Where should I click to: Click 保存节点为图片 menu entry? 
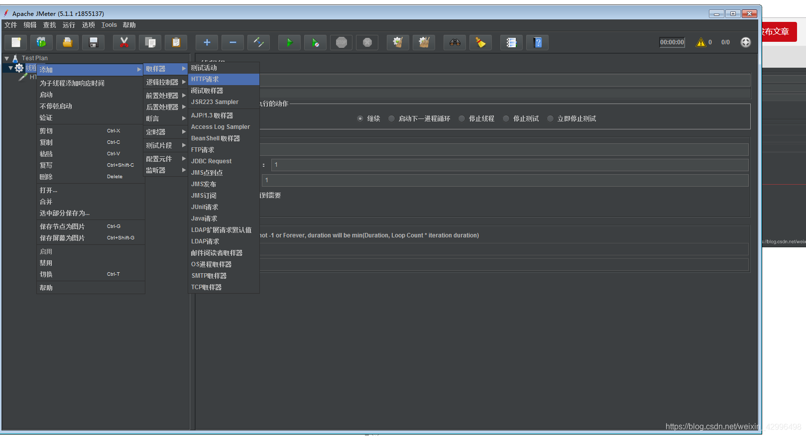tap(91, 226)
